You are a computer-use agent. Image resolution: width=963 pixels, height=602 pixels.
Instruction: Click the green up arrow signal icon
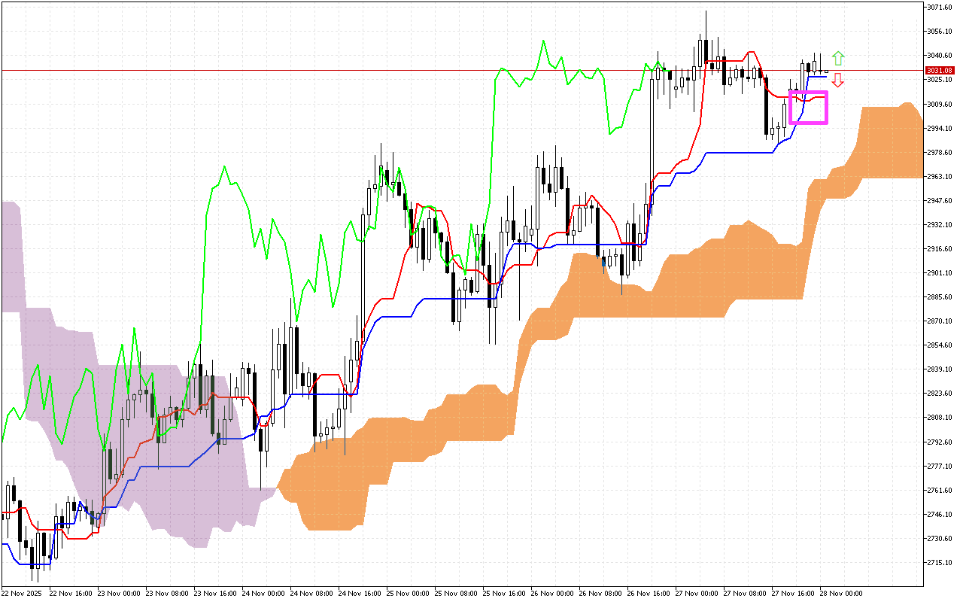839,56
